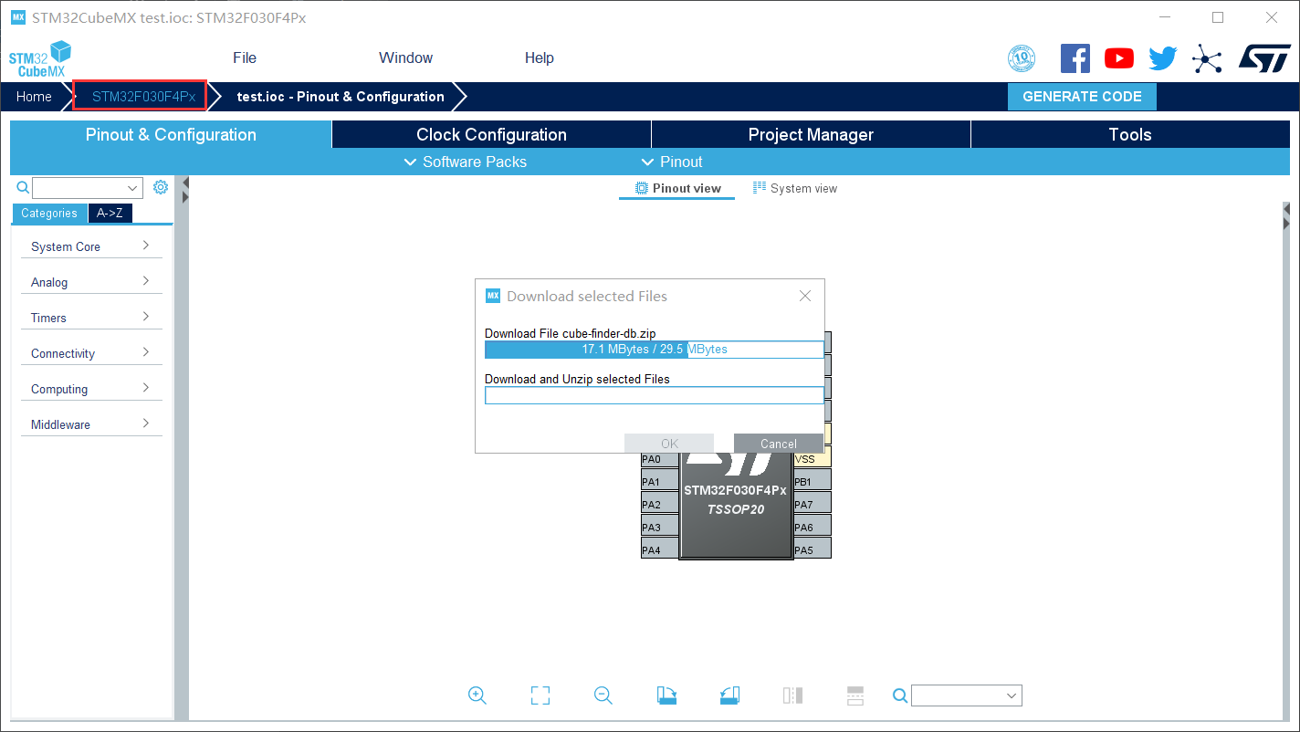This screenshot has height=732, width=1300.
Task: Select the Categories tab
Action: pos(49,213)
